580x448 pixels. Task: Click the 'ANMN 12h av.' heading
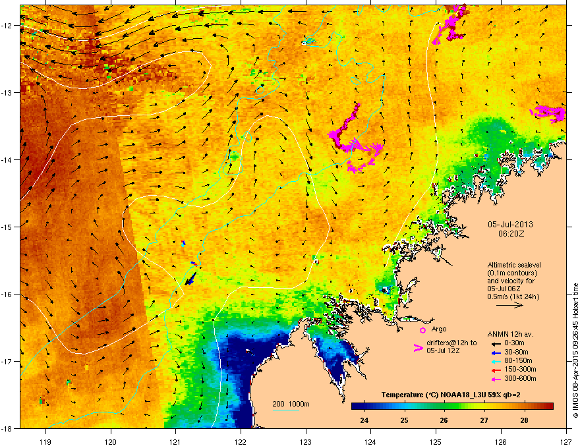point(510,334)
